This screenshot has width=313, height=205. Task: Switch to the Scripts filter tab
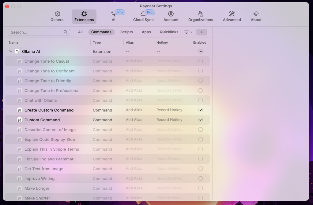pos(126,32)
